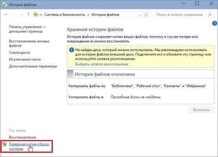Click Пригодные диски не найдены text
This screenshot has width=218, height=157.
[x=136, y=97]
